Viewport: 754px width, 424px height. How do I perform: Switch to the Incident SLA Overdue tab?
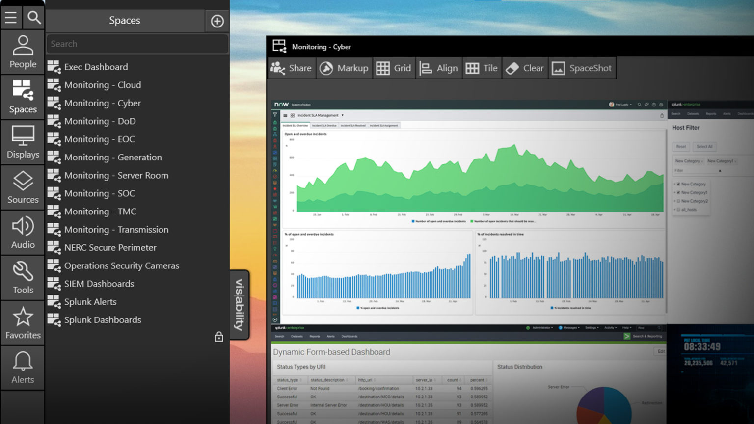[x=324, y=125]
